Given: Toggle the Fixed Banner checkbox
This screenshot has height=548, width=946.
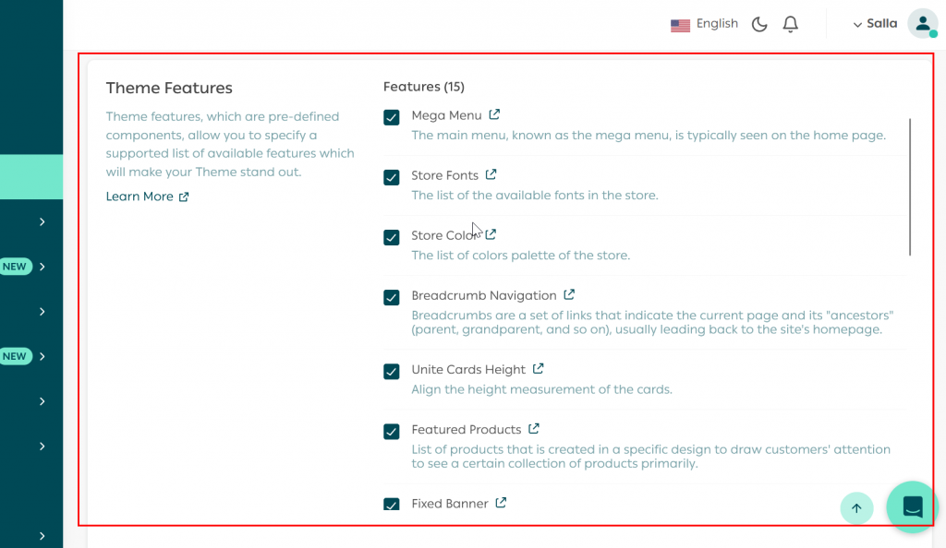Looking at the screenshot, I should (392, 505).
